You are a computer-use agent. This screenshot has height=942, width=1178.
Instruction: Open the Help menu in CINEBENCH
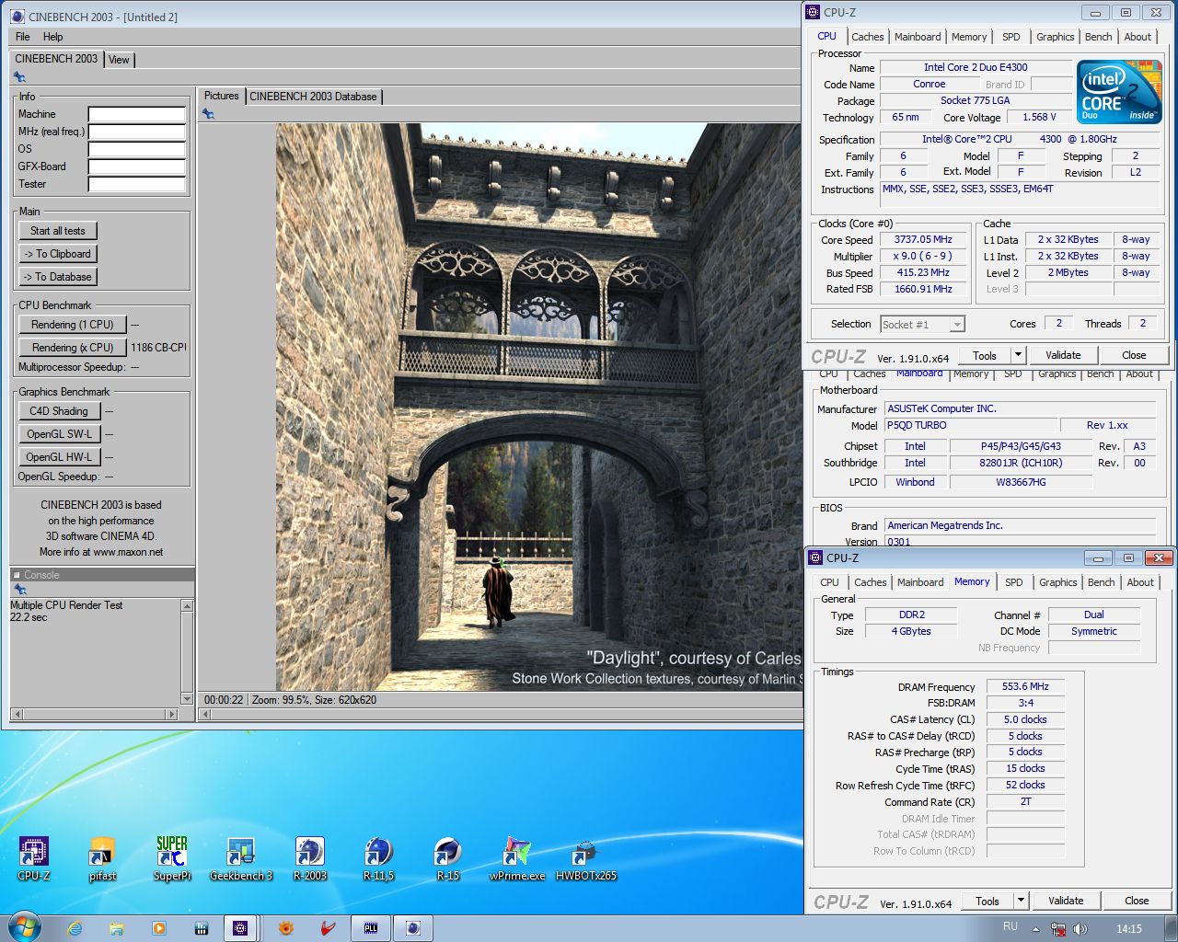click(52, 37)
